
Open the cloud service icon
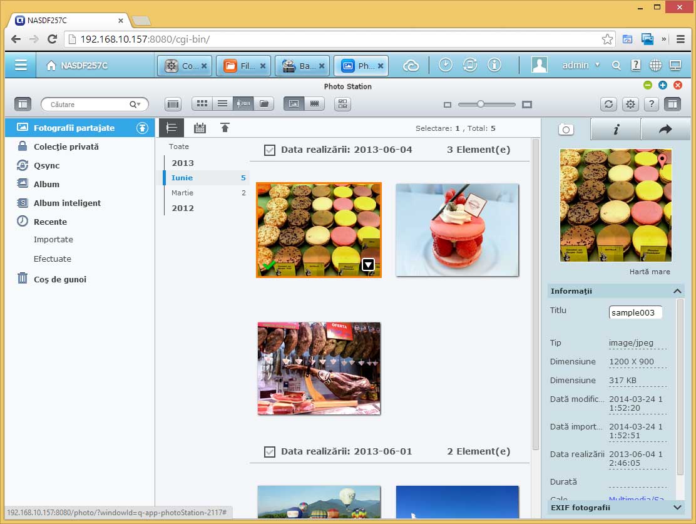411,66
